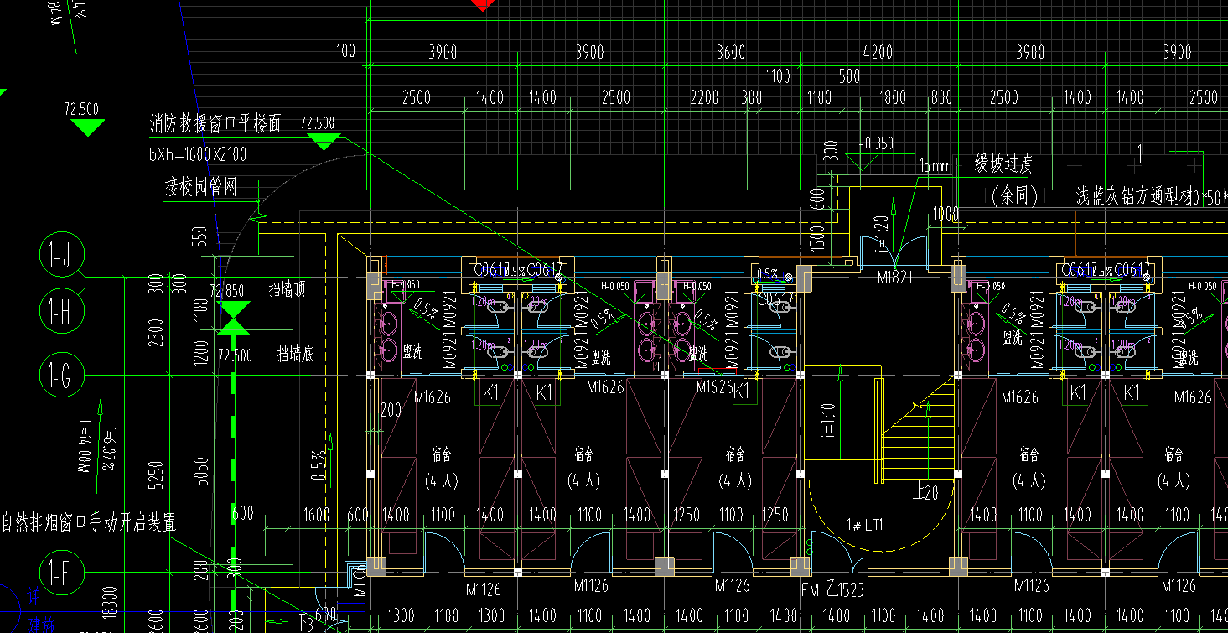Select grid axis bubble 1-F
The height and width of the screenshot is (633, 1228).
[62, 574]
